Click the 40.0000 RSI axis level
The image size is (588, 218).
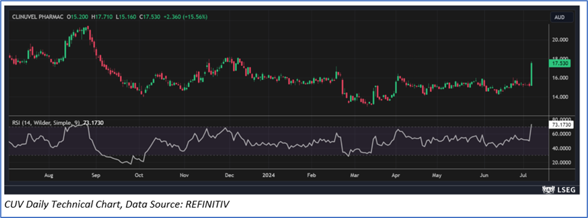(560, 148)
